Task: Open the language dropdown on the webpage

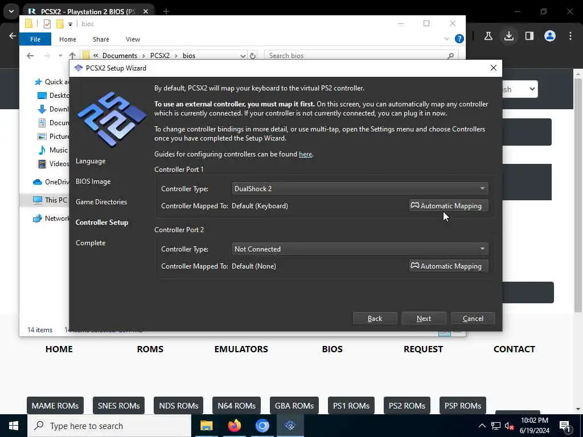Action: (520, 89)
